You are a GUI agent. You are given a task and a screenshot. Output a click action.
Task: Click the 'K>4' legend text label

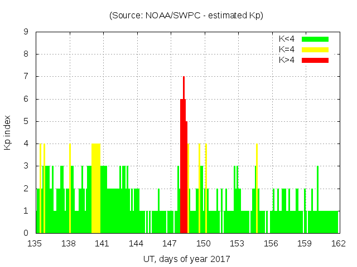[x=287, y=60]
